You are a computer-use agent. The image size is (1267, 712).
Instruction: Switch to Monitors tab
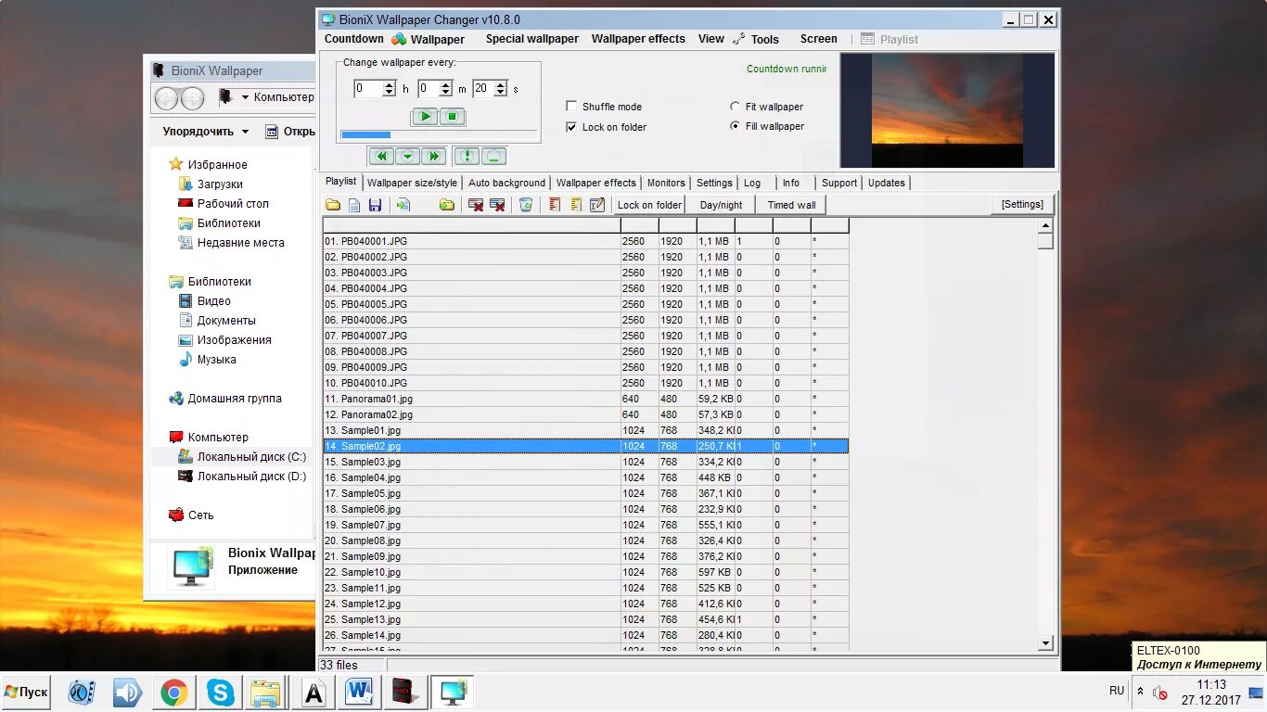tap(666, 183)
